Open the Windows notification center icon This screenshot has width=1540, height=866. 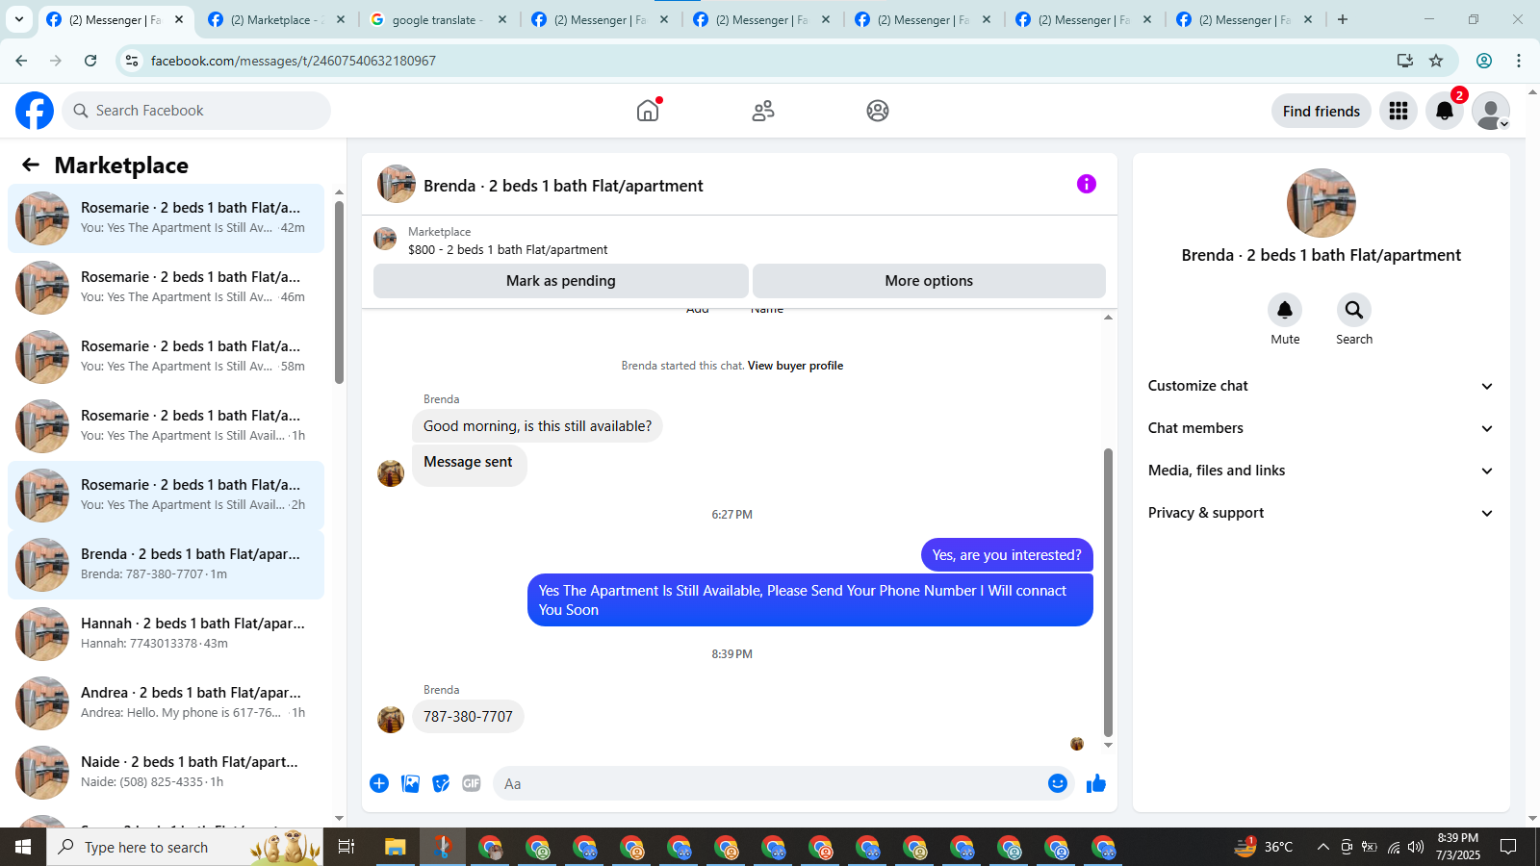pyautogui.click(x=1508, y=847)
